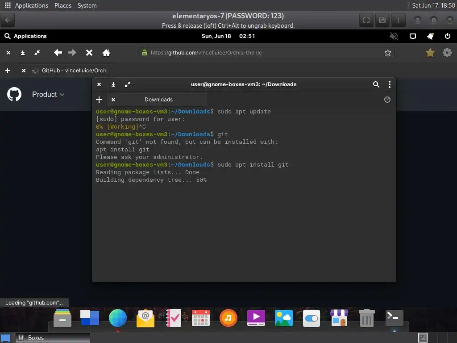Viewport: 457px width, 343px height.
Task: Open the host System menu
Action: 87,5
